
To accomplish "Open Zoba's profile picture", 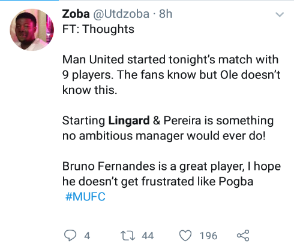I will (x=32, y=30).
